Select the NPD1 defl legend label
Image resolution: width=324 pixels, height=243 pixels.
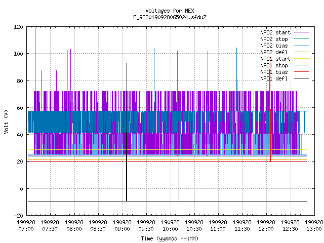tap(274, 78)
